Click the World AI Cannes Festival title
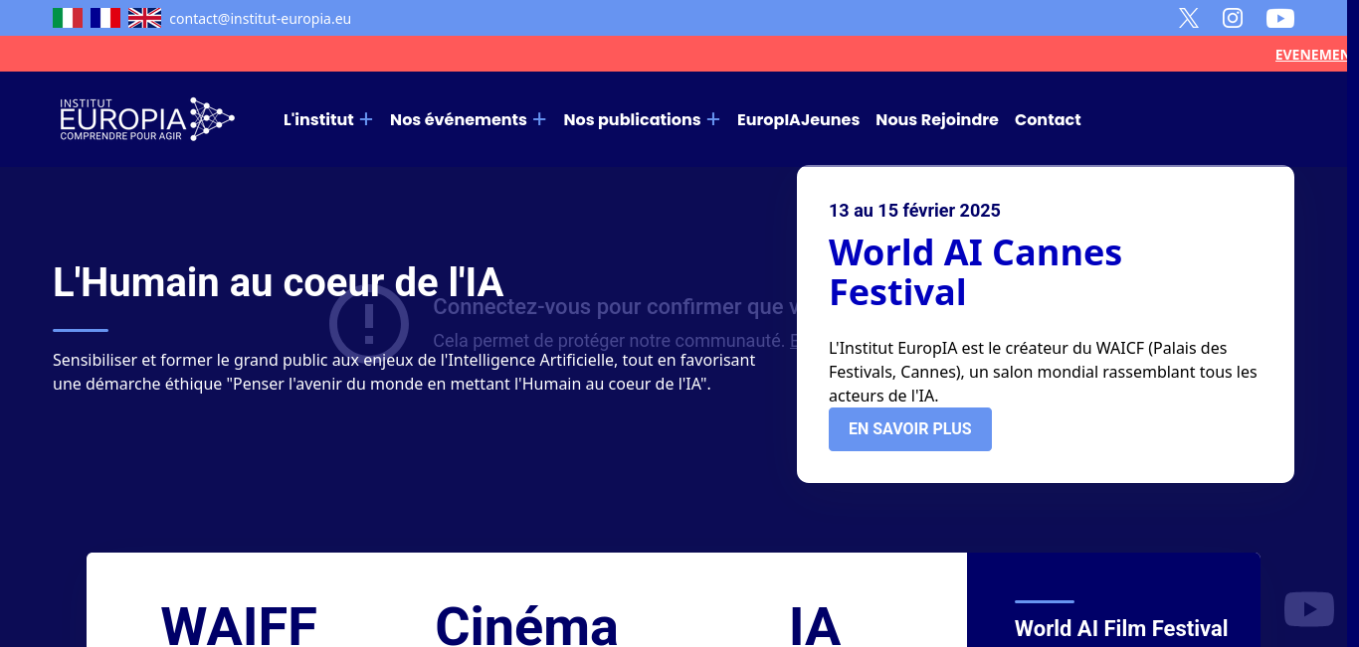 tap(975, 272)
